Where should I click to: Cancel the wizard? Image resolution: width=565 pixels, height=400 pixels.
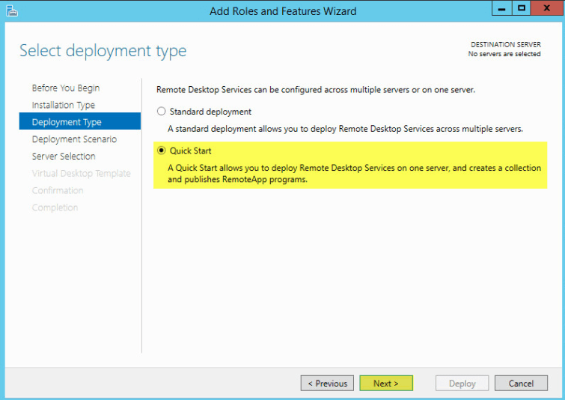click(x=521, y=384)
